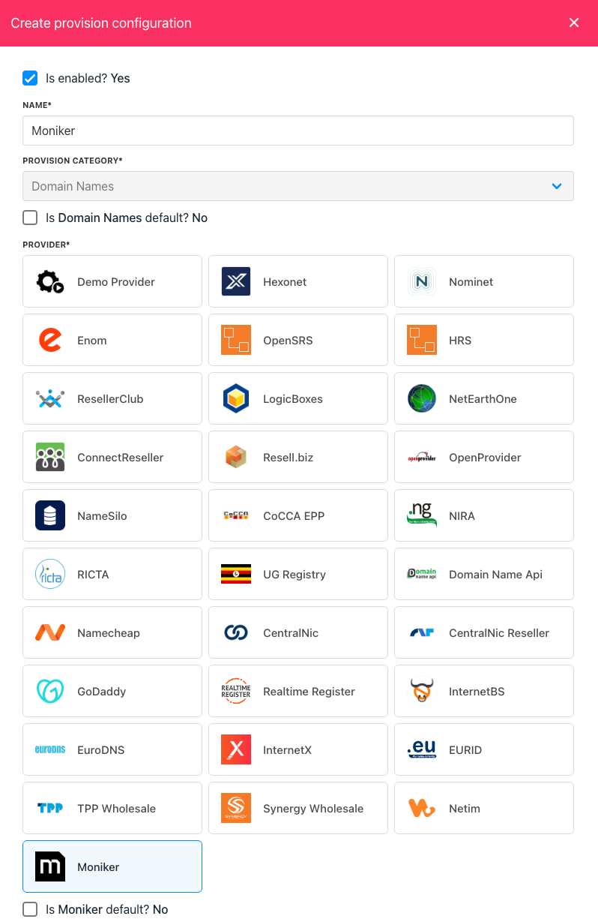The width and height of the screenshot is (598, 922).
Task: Choose the GoDaddy logo icon
Action: tap(50, 691)
